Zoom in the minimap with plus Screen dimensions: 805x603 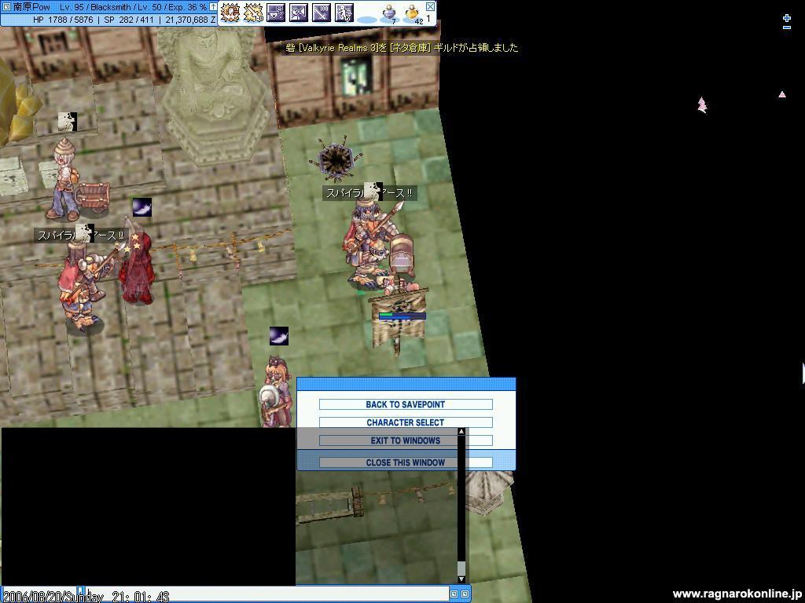pos(786,18)
